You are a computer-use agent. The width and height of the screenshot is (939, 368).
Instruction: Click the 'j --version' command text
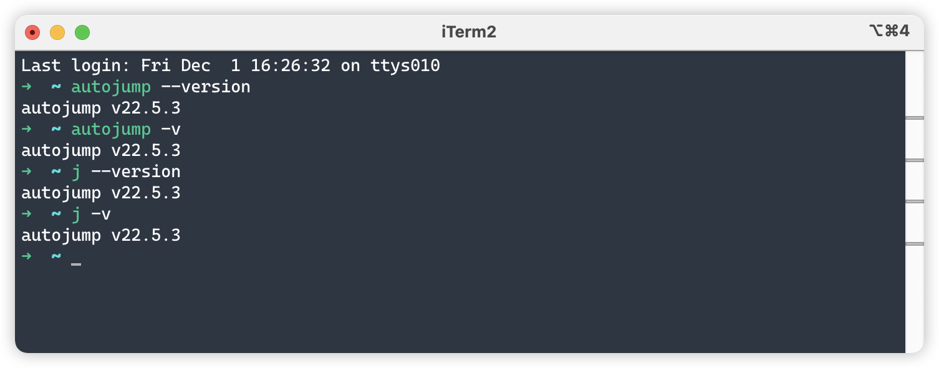pos(126,172)
